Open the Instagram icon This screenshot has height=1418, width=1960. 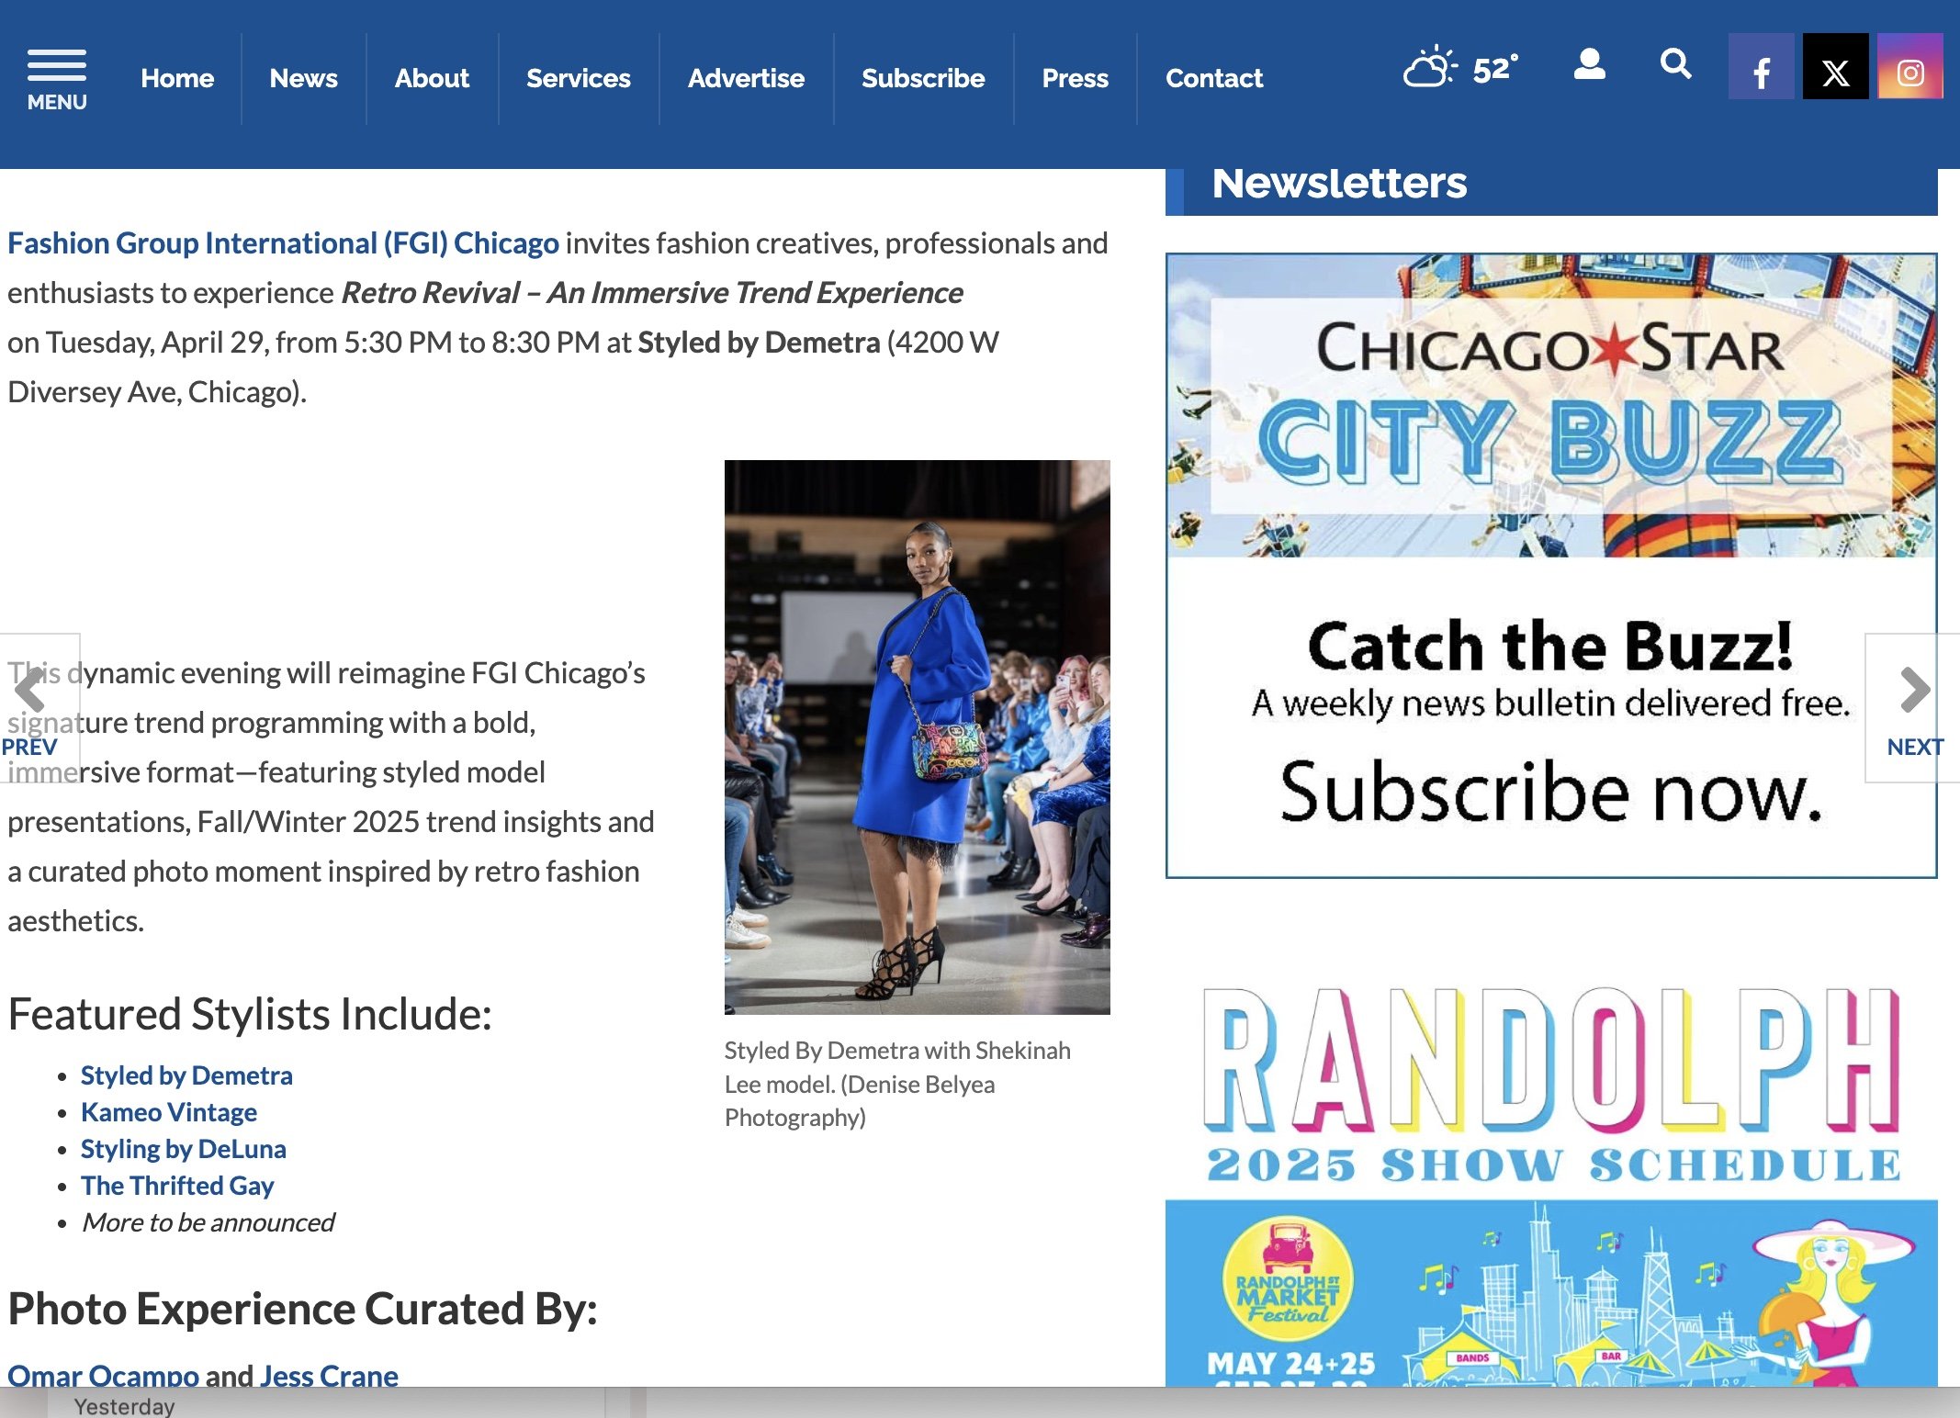pos(1909,66)
